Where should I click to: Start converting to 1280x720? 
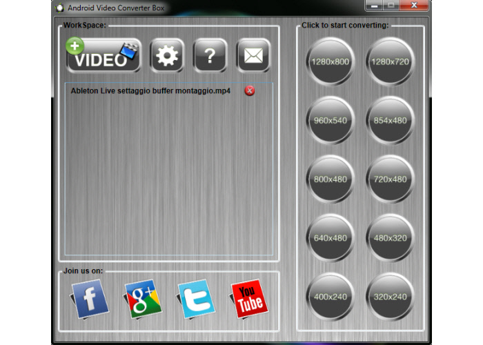tap(390, 61)
